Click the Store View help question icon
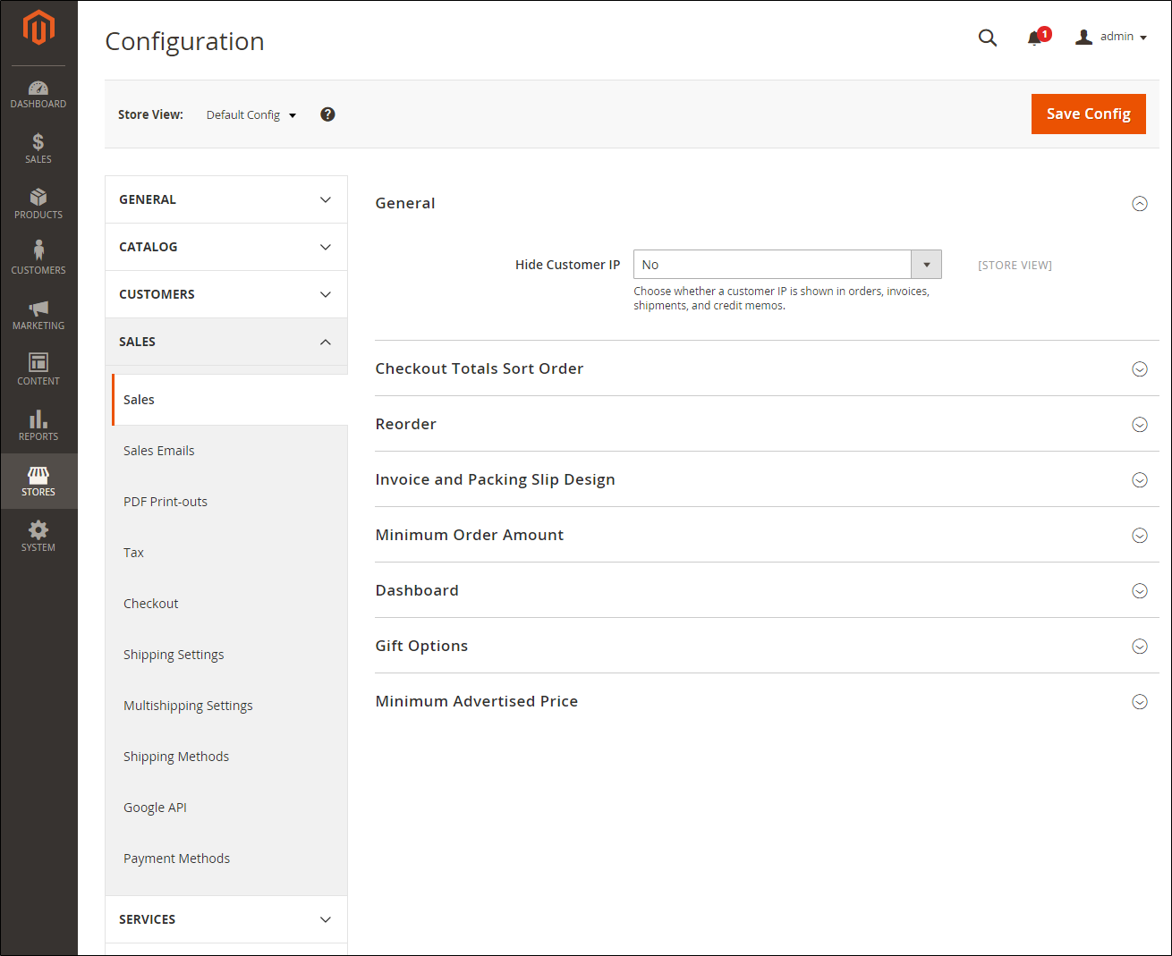The image size is (1172, 956). pyautogui.click(x=327, y=114)
